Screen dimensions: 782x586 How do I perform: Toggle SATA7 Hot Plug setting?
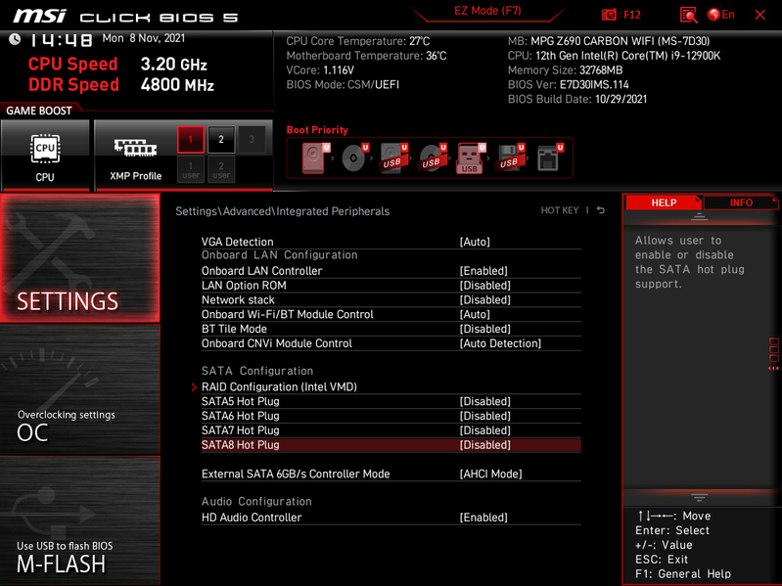click(391, 430)
